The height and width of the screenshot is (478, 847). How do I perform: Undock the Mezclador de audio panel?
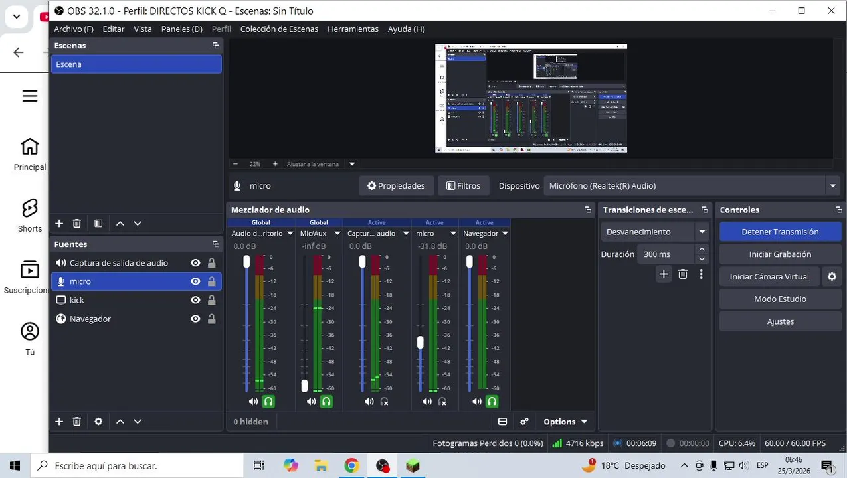click(588, 210)
